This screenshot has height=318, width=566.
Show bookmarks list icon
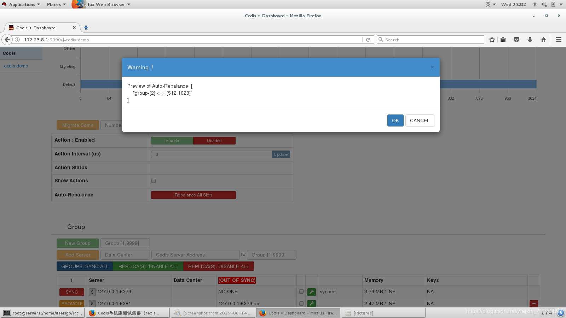503,40
